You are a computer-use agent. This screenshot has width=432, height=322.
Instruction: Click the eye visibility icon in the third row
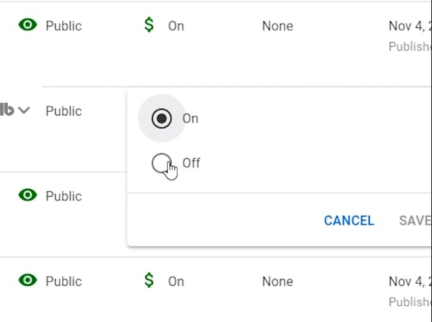click(28, 195)
